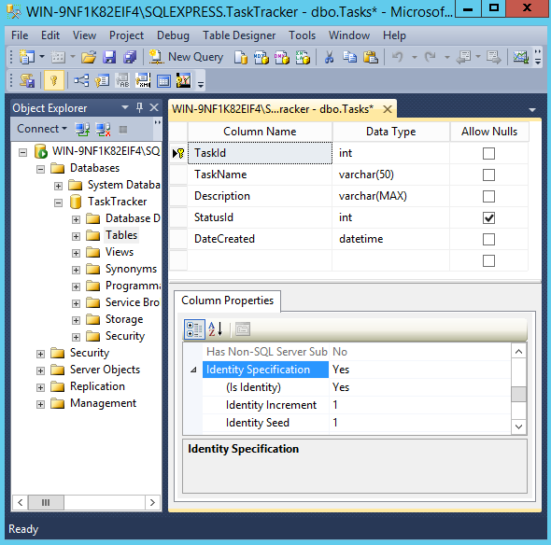The width and height of the screenshot is (551, 545).
Task: Close the dbo.Tasks designer tab
Action: pos(388,109)
